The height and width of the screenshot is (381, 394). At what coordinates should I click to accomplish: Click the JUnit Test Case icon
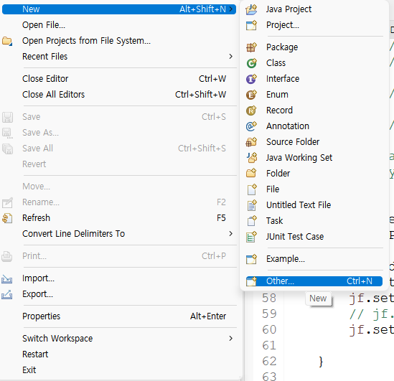click(x=251, y=237)
